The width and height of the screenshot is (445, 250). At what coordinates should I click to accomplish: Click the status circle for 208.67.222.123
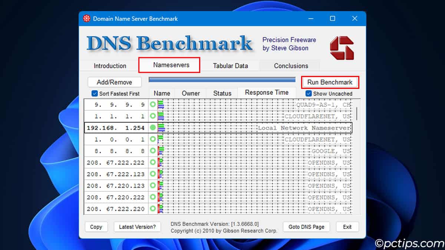(x=153, y=174)
